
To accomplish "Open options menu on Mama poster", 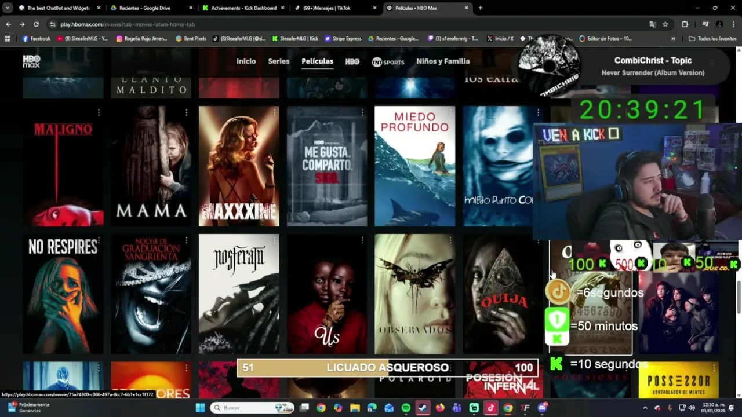I will click(x=187, y=112).
